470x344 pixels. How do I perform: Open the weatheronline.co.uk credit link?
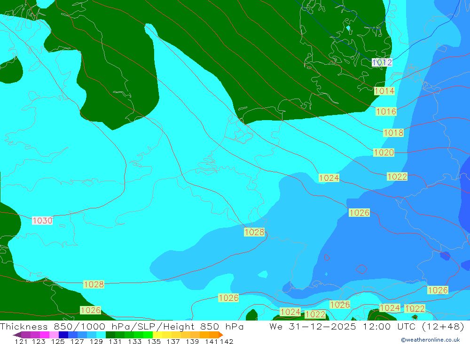431,340
